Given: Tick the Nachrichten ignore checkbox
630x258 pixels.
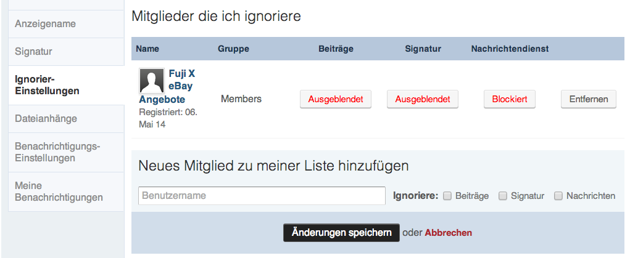Looking at the screenshot, I should coord(558,196).
